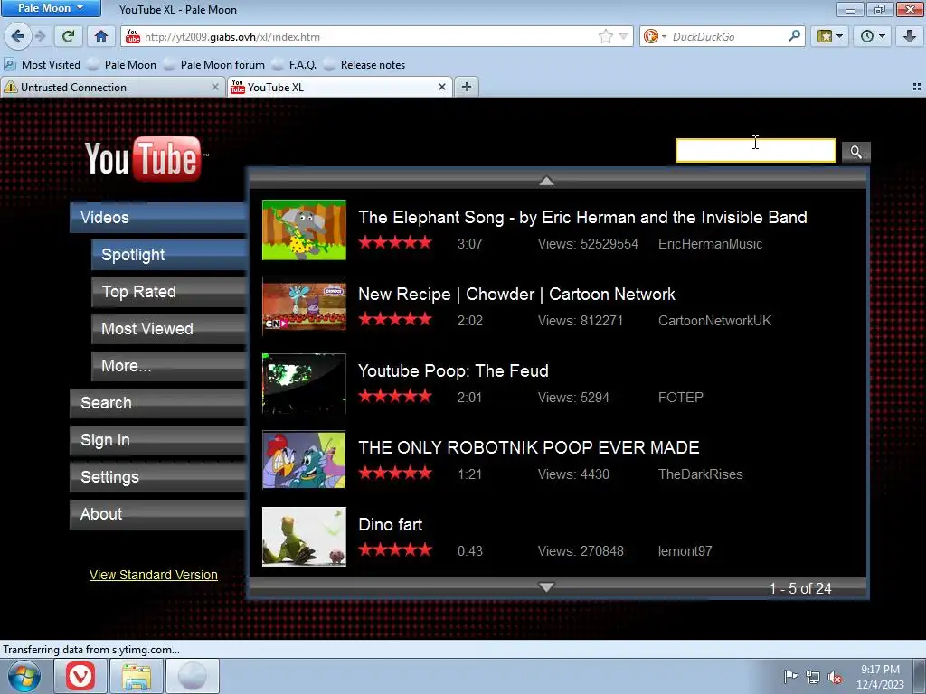Open the Search sidebar item
926x694 pixels.
pos(157,403)
